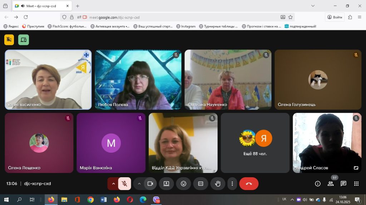Click the raise hand button

click(218, 184)
